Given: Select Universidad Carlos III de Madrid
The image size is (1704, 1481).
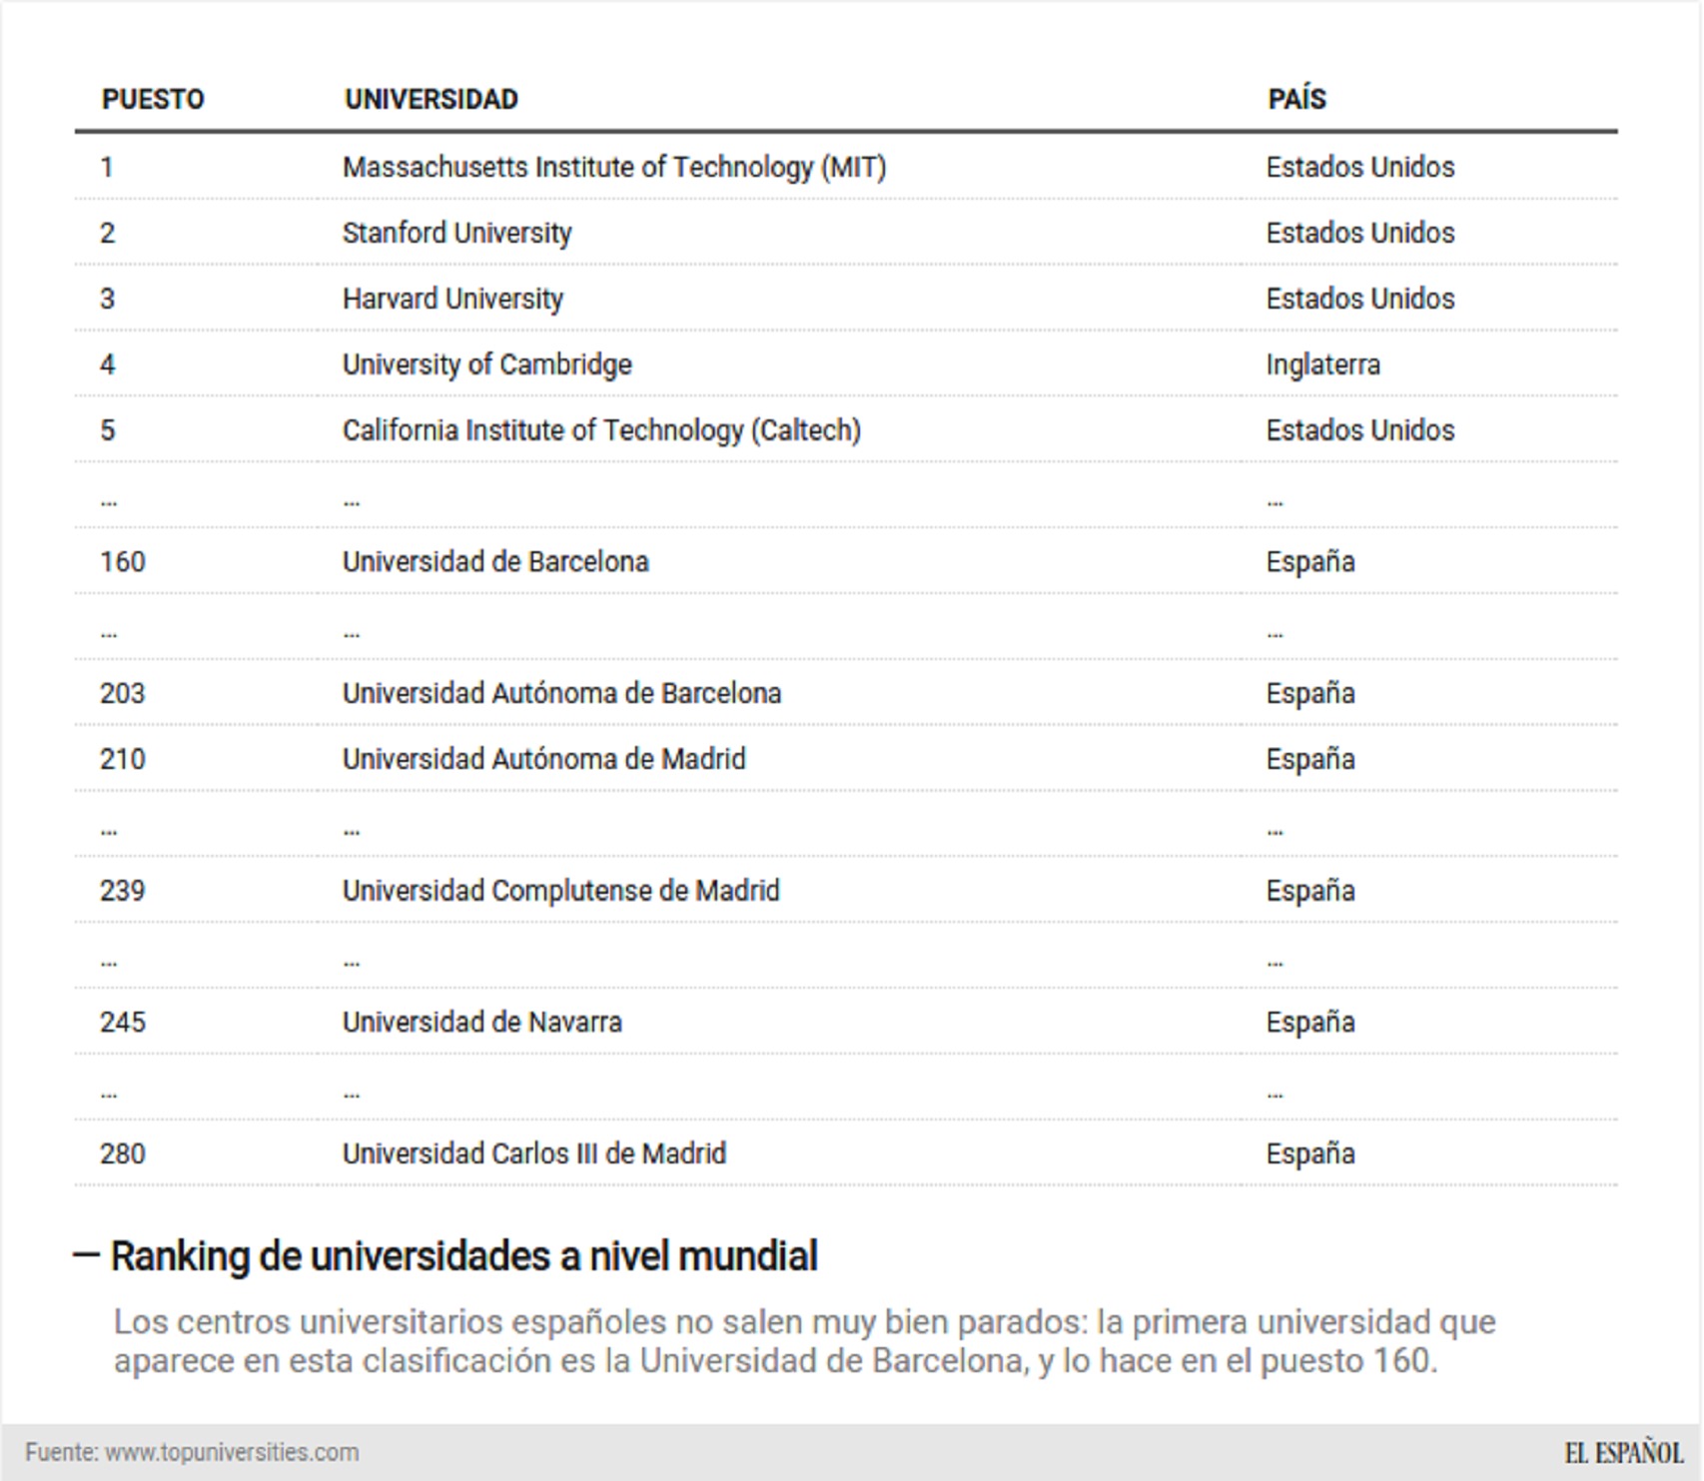Looking at the screenshot, I should (x=533, y=1154).
